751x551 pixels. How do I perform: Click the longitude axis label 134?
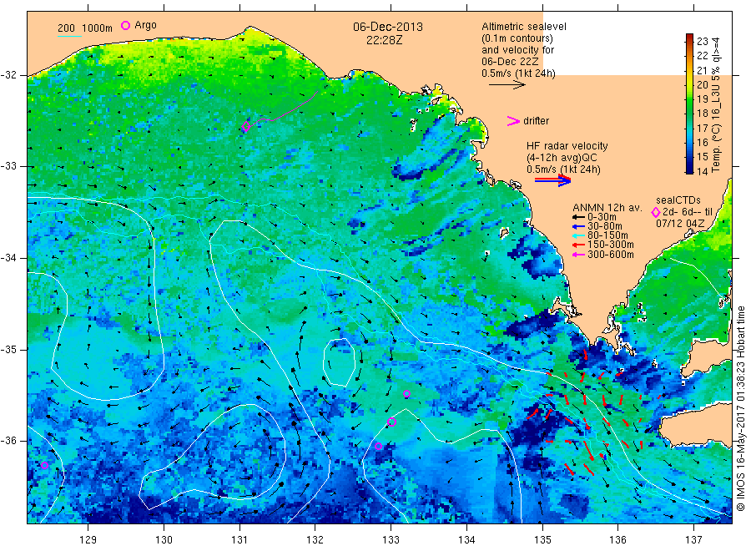pyautogui.click(x=466, y=539)
